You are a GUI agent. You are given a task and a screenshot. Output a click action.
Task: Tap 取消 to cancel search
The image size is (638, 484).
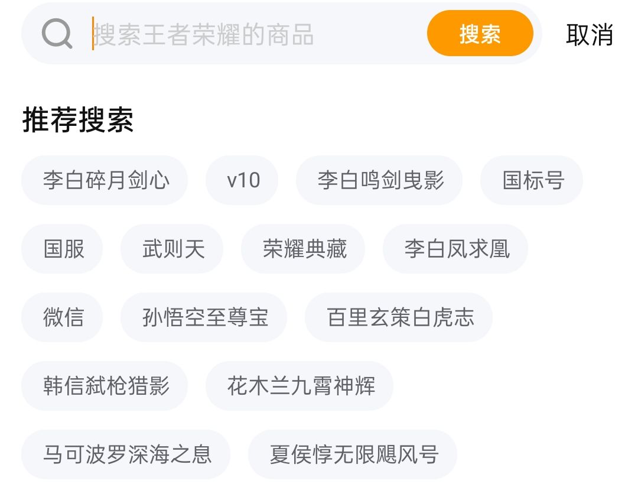click(x=589, y=34)
